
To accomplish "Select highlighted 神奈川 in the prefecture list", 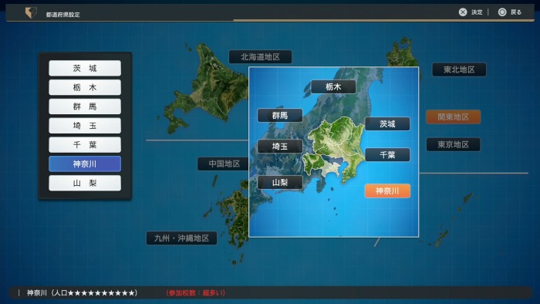I will coord(85,164).
